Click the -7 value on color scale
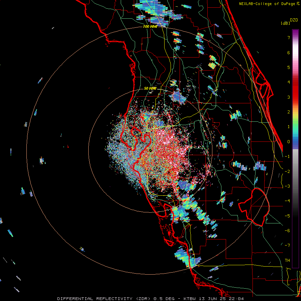 click(x=287, y=245)
